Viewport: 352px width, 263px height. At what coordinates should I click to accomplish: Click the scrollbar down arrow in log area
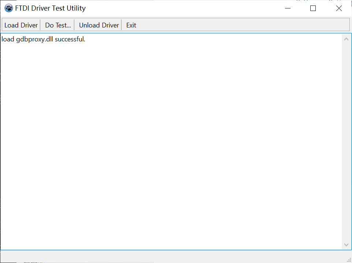(x=346, y=245)
